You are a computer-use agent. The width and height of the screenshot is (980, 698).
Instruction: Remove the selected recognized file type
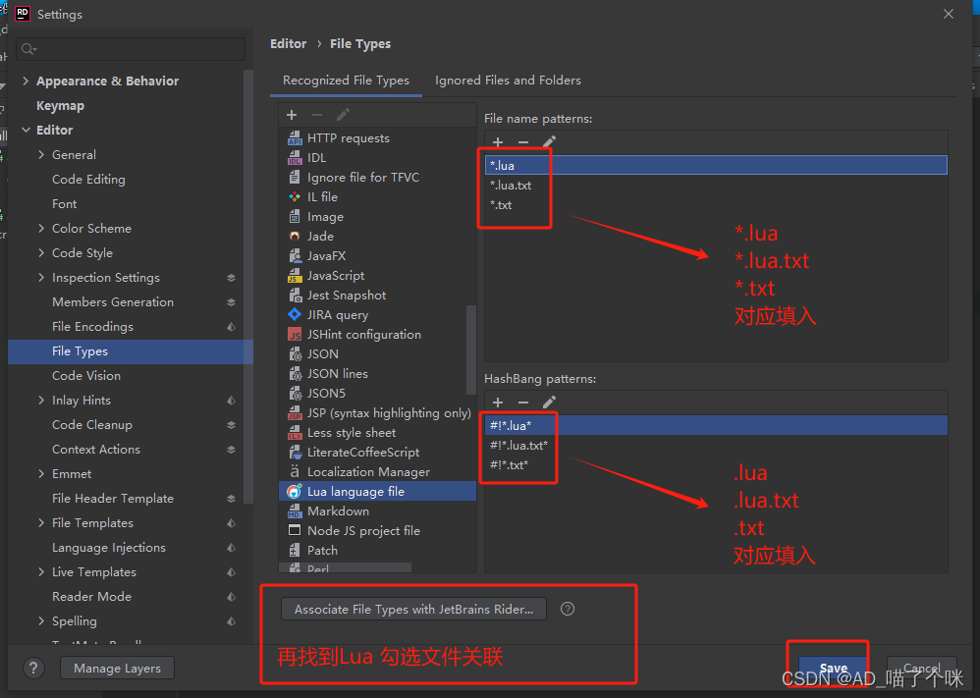[317, 115]
